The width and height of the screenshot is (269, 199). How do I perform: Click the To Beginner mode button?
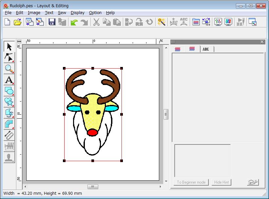click(191, 182)
